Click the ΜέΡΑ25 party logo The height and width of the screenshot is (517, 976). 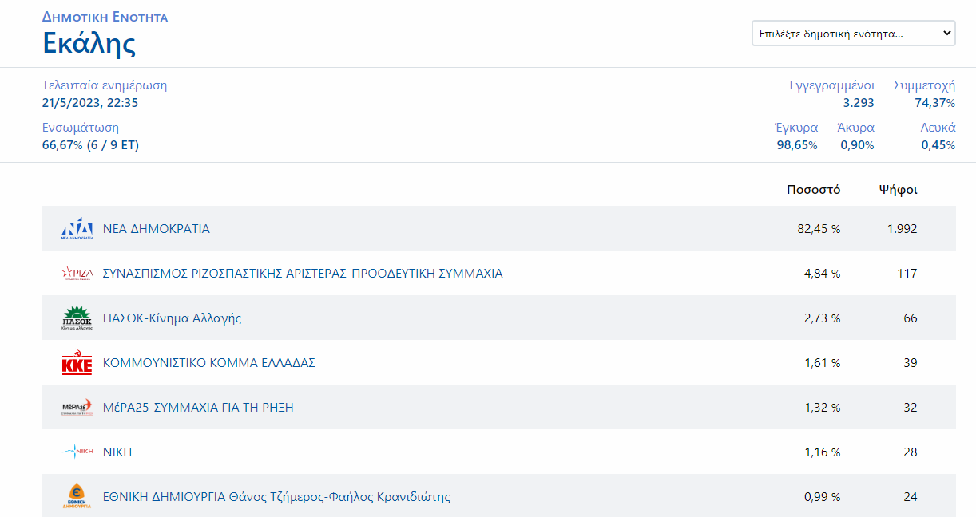coord(77,407)
